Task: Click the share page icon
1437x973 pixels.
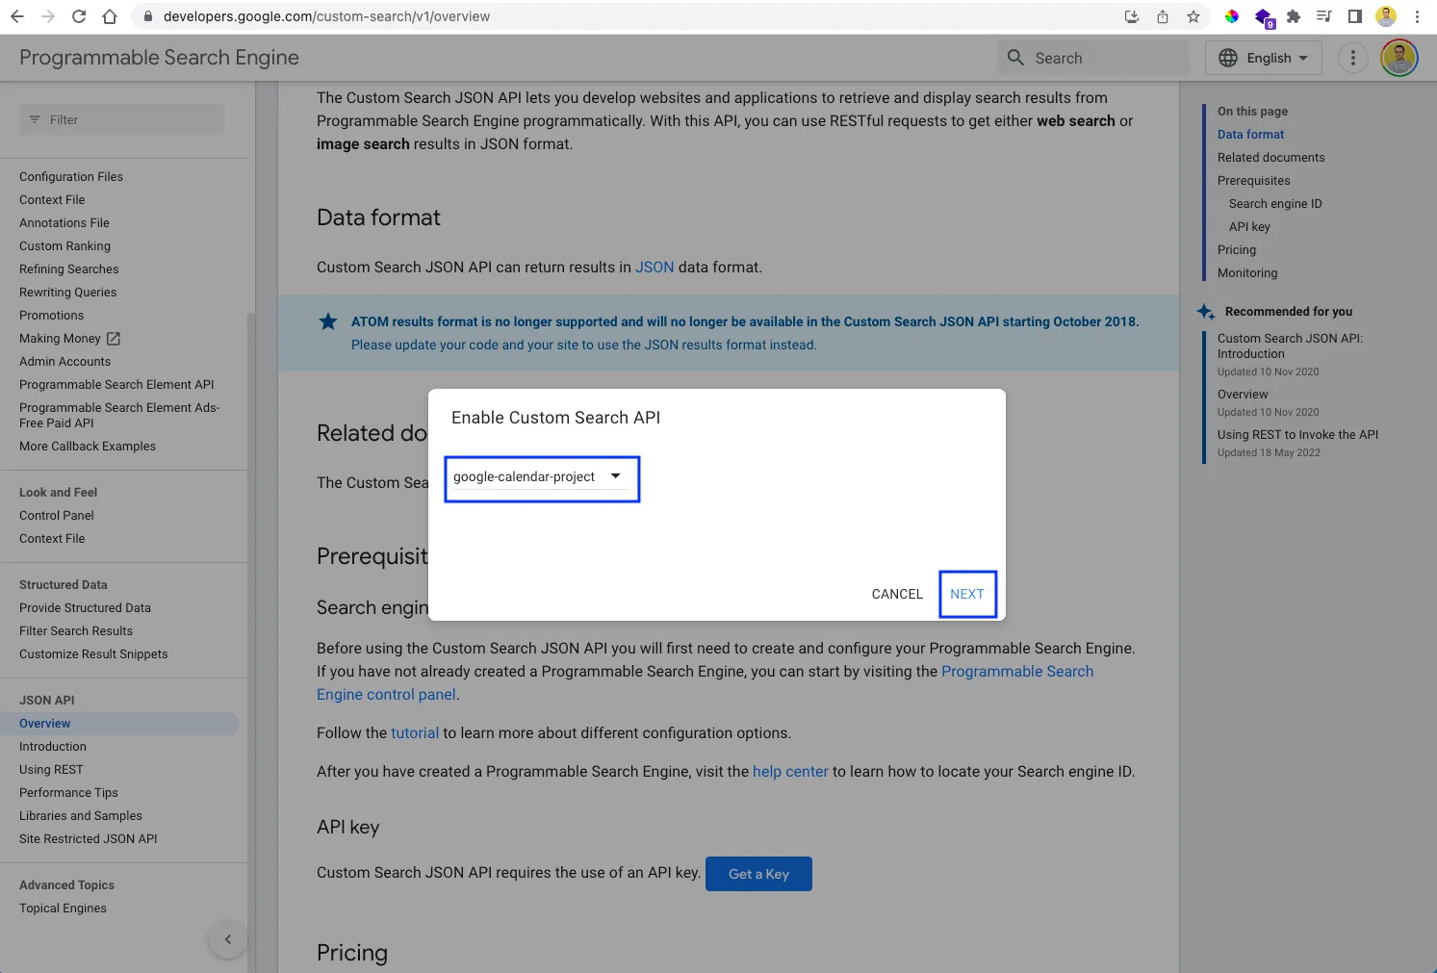Action: point(1163,16)
